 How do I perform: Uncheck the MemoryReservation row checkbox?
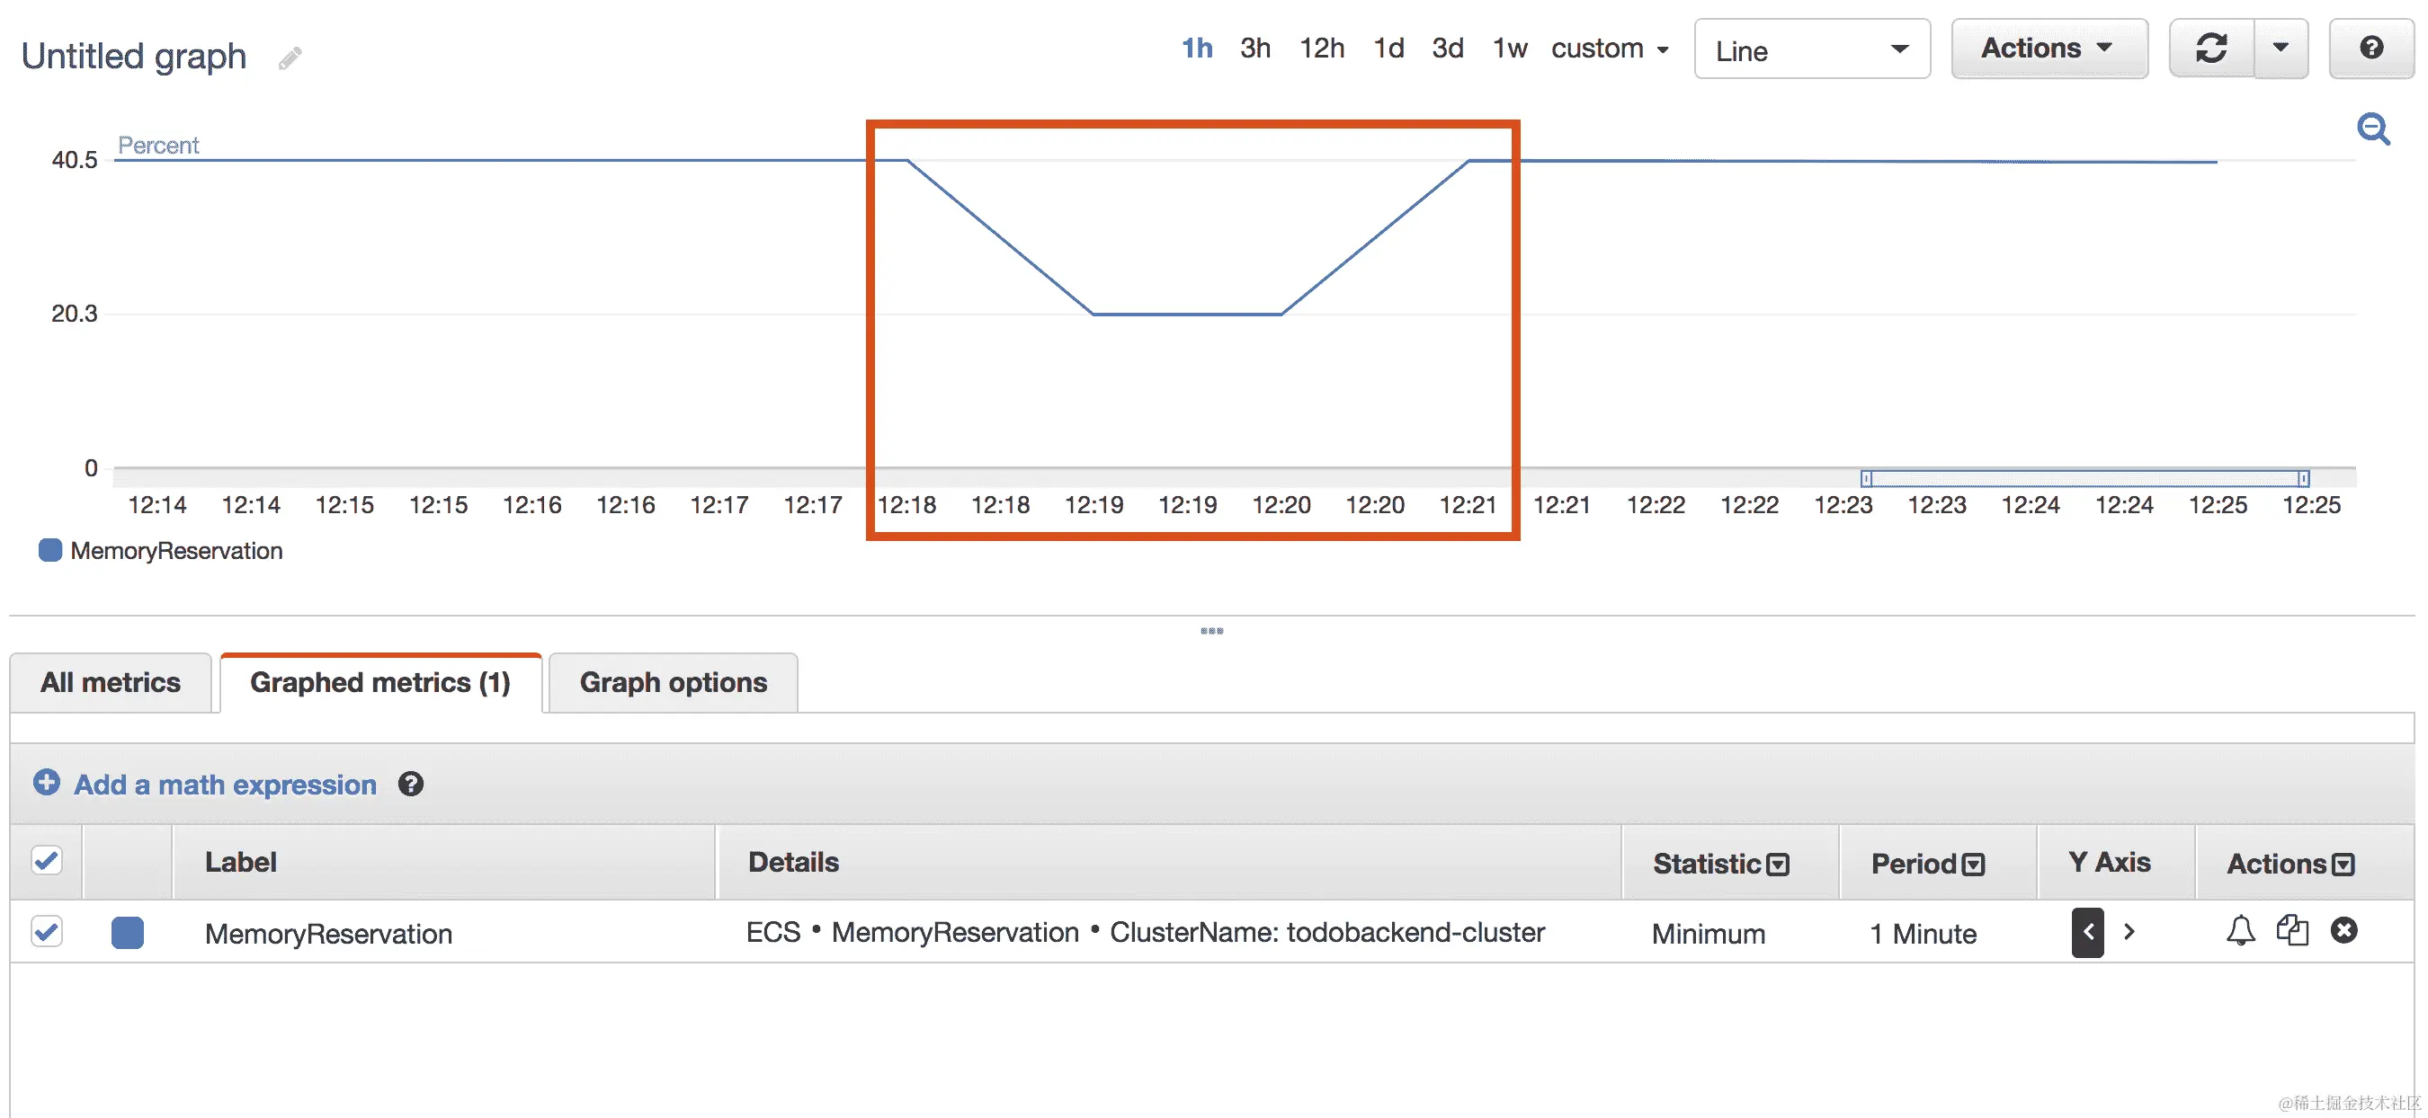click(46, 931)
